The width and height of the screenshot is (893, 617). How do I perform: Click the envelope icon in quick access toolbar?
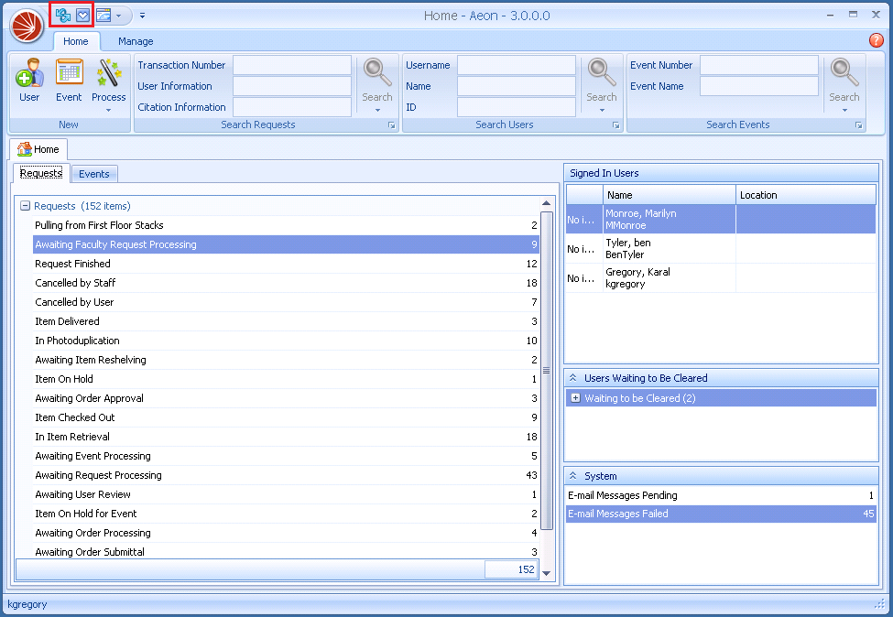tap(83, 15)
